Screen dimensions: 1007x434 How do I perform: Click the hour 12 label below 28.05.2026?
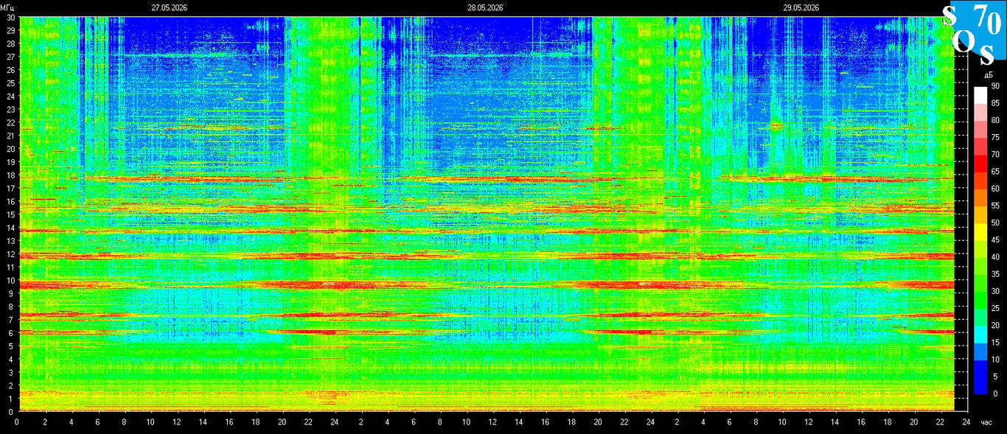tap(492, 422)
